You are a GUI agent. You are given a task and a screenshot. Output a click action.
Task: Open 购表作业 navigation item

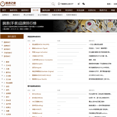click(x=103, y=10)
